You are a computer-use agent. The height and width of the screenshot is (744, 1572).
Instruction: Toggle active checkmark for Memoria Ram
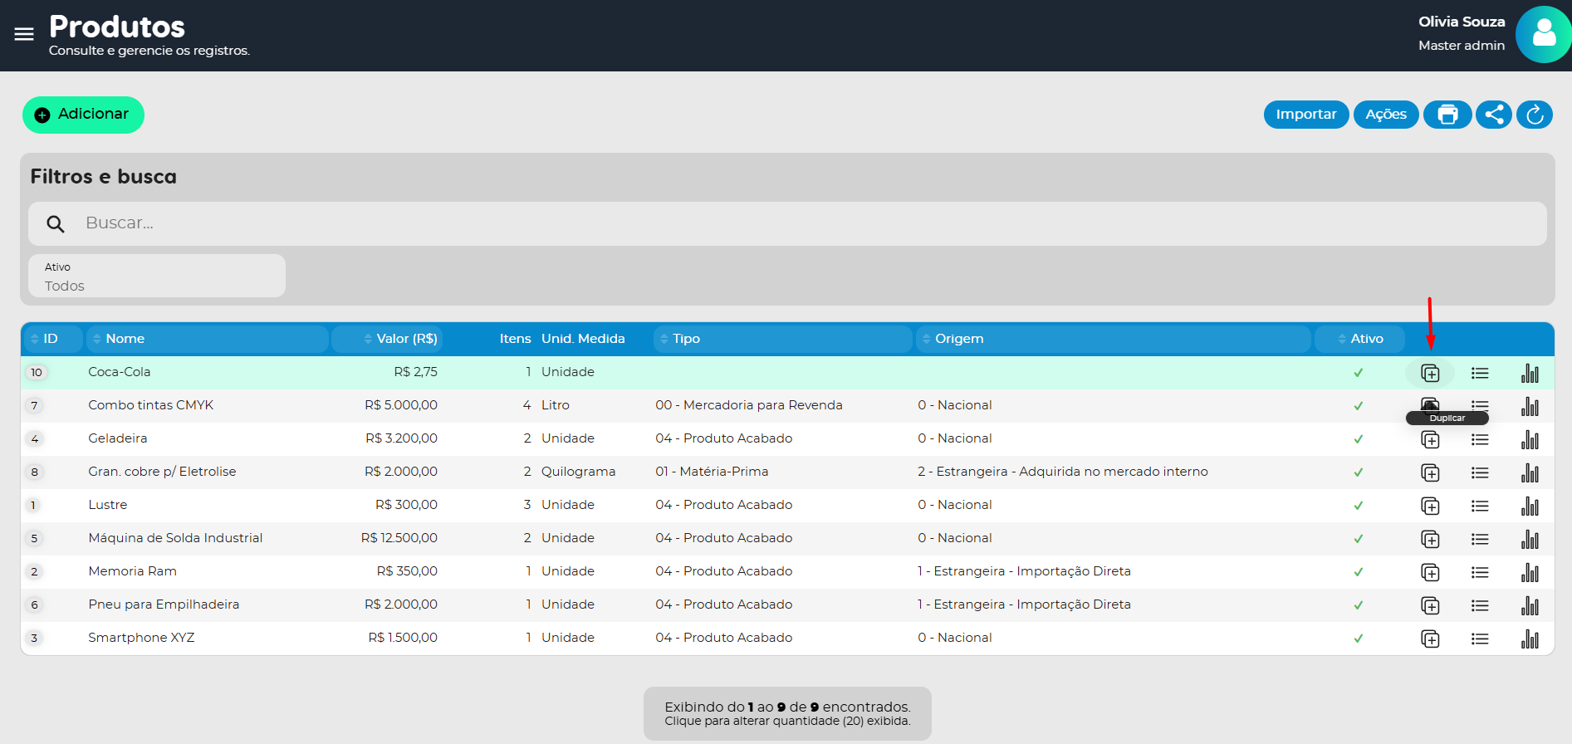pos(1358,572)
